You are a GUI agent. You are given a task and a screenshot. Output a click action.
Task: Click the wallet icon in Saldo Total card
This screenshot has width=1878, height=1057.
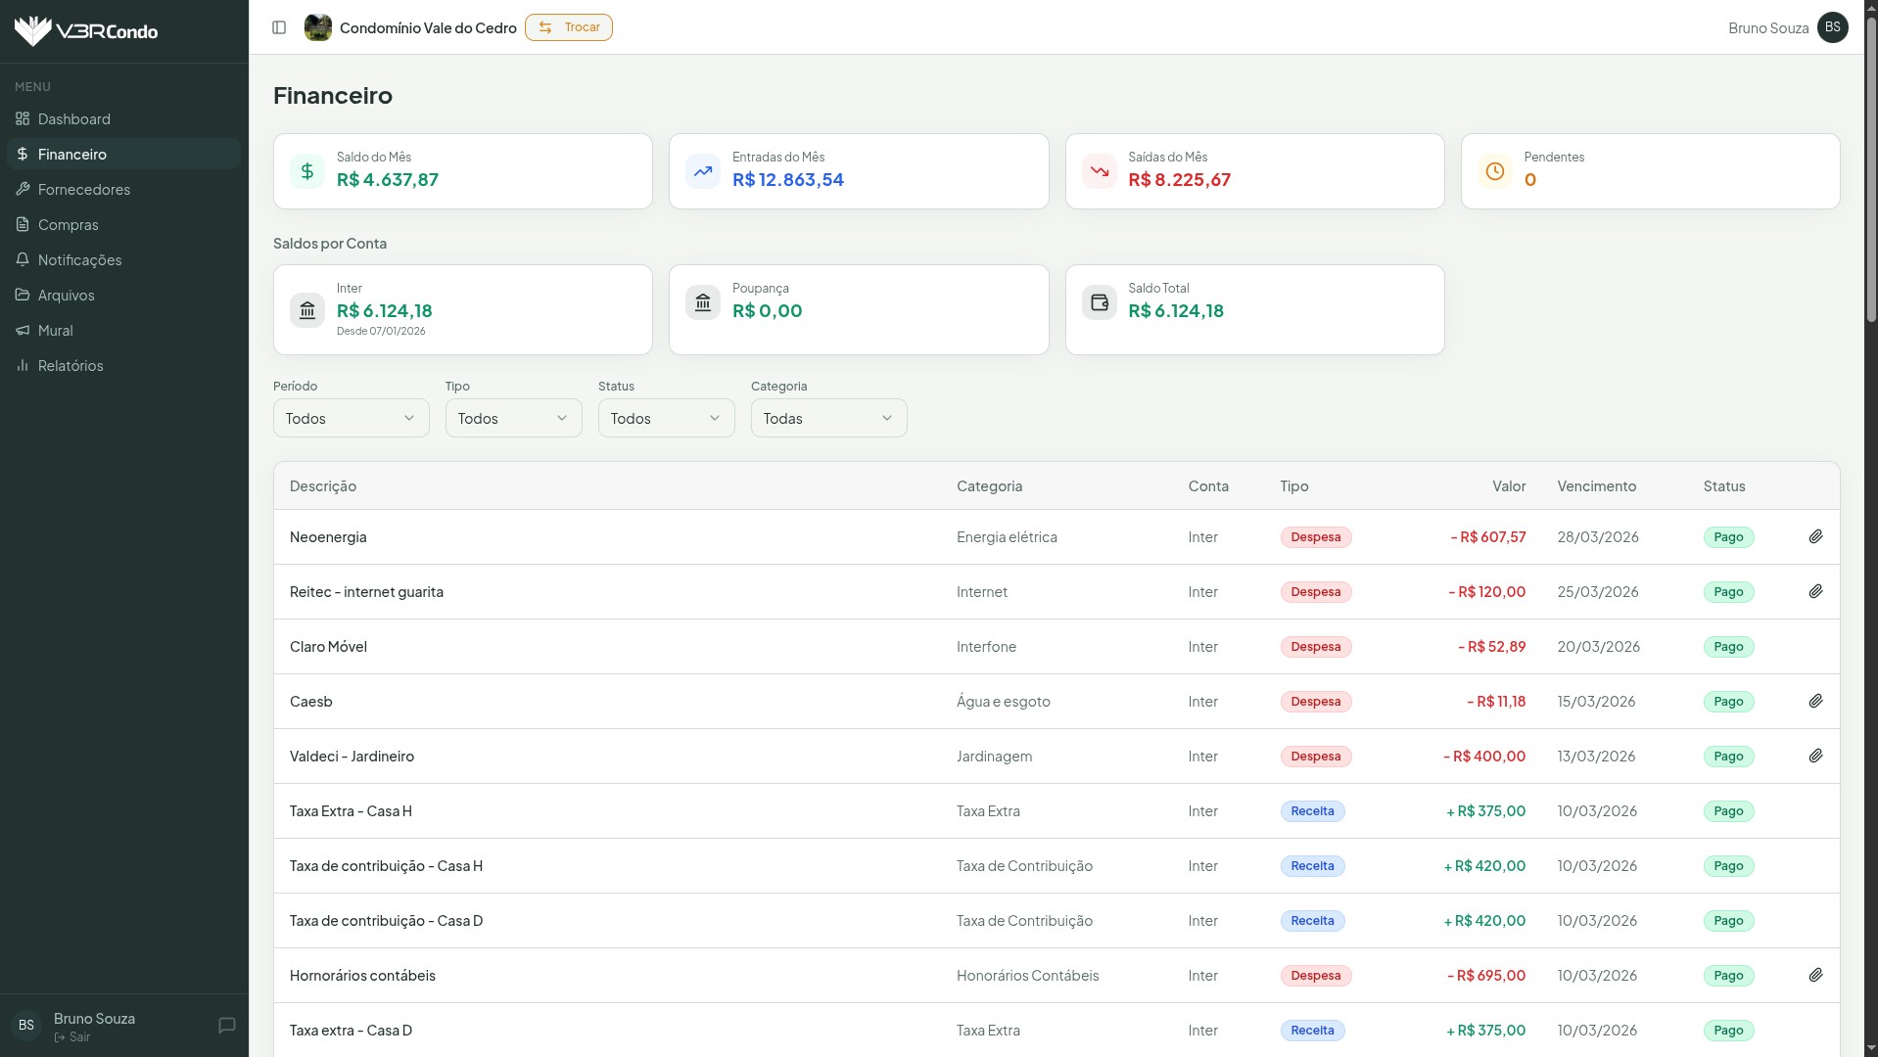point(1099,302)
